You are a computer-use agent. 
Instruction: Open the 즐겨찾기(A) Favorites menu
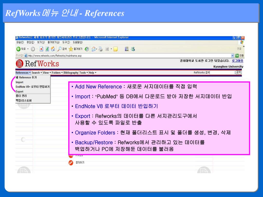(x=53, y=42)
